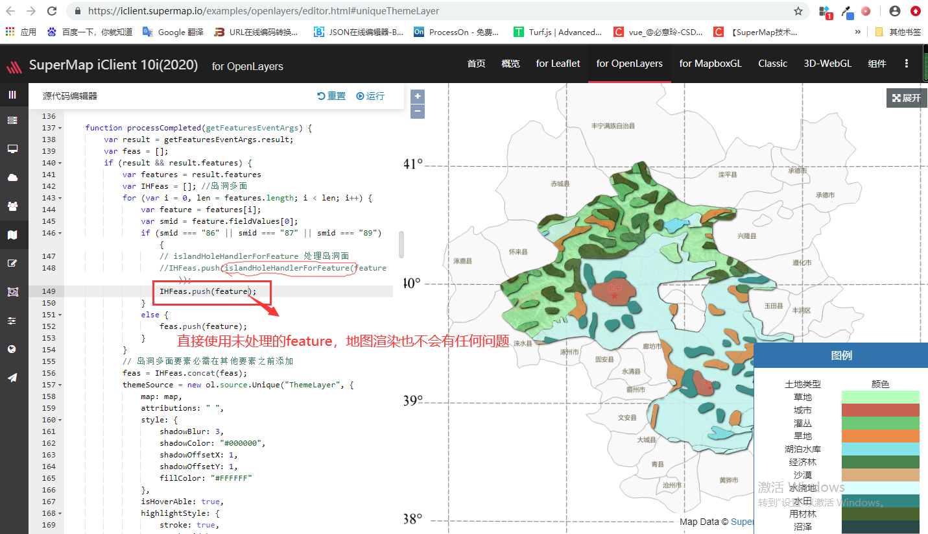The image size is (928, 534).
Task: Open the sliders control icon in sidebar
Action: coord(12,321)
